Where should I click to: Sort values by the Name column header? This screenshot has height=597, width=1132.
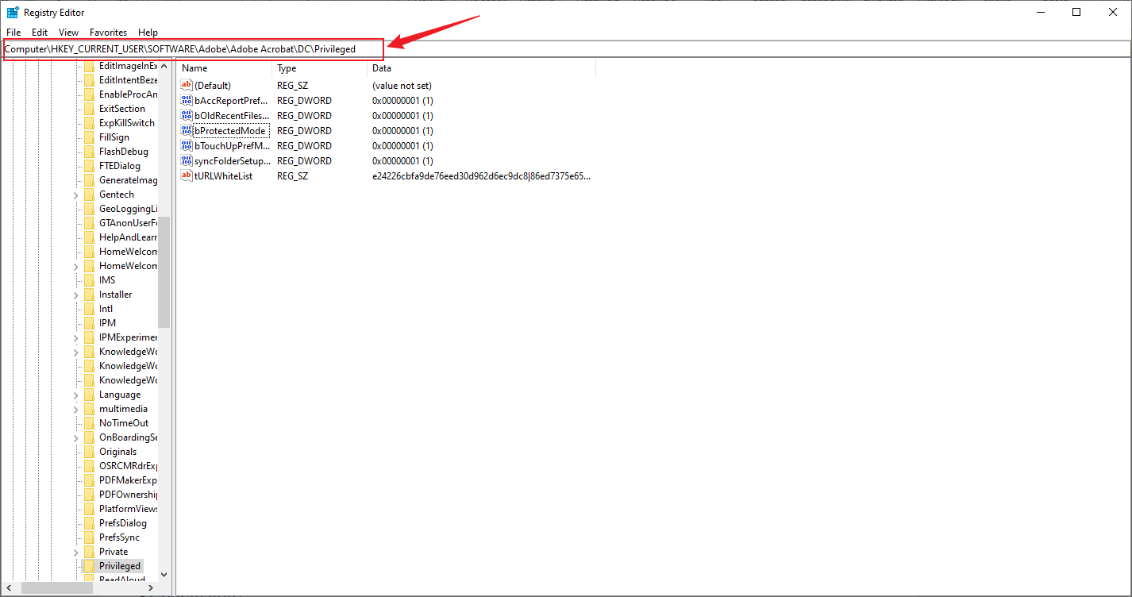click(194, 68)
